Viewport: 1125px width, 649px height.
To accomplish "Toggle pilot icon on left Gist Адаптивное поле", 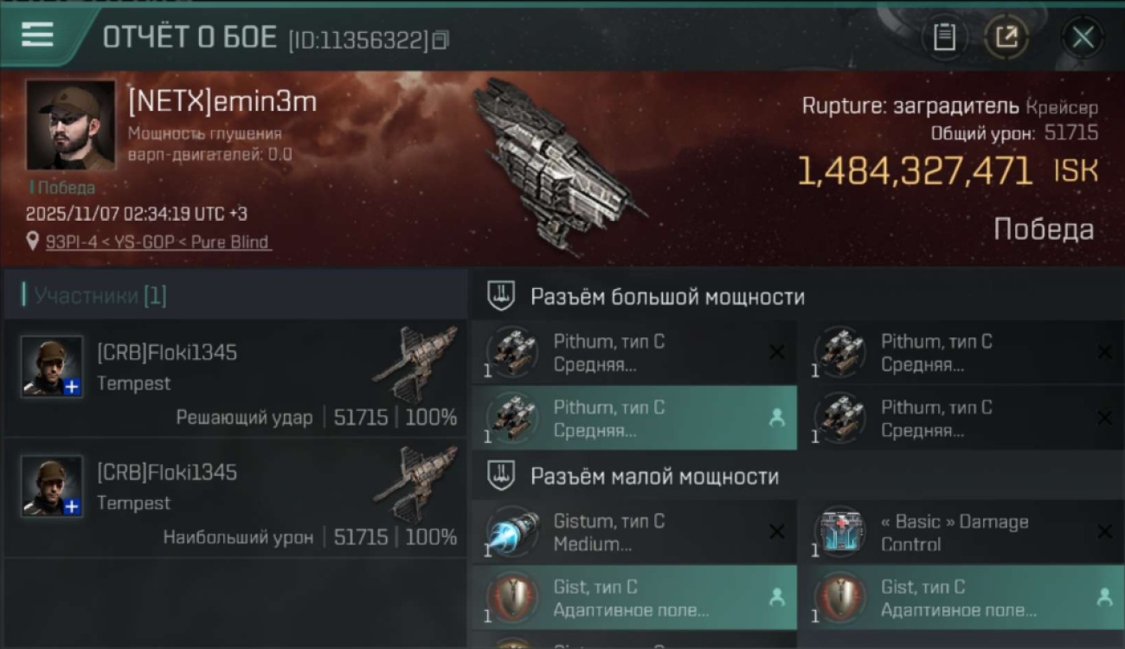I will (x=777, y=597).
